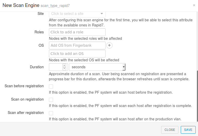Viewport: 198px width, 136px height.
Task: Enable Scan on registration checkbox
Action: click(51, 100)
